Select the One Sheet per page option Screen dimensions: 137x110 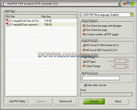coord(84,30)
